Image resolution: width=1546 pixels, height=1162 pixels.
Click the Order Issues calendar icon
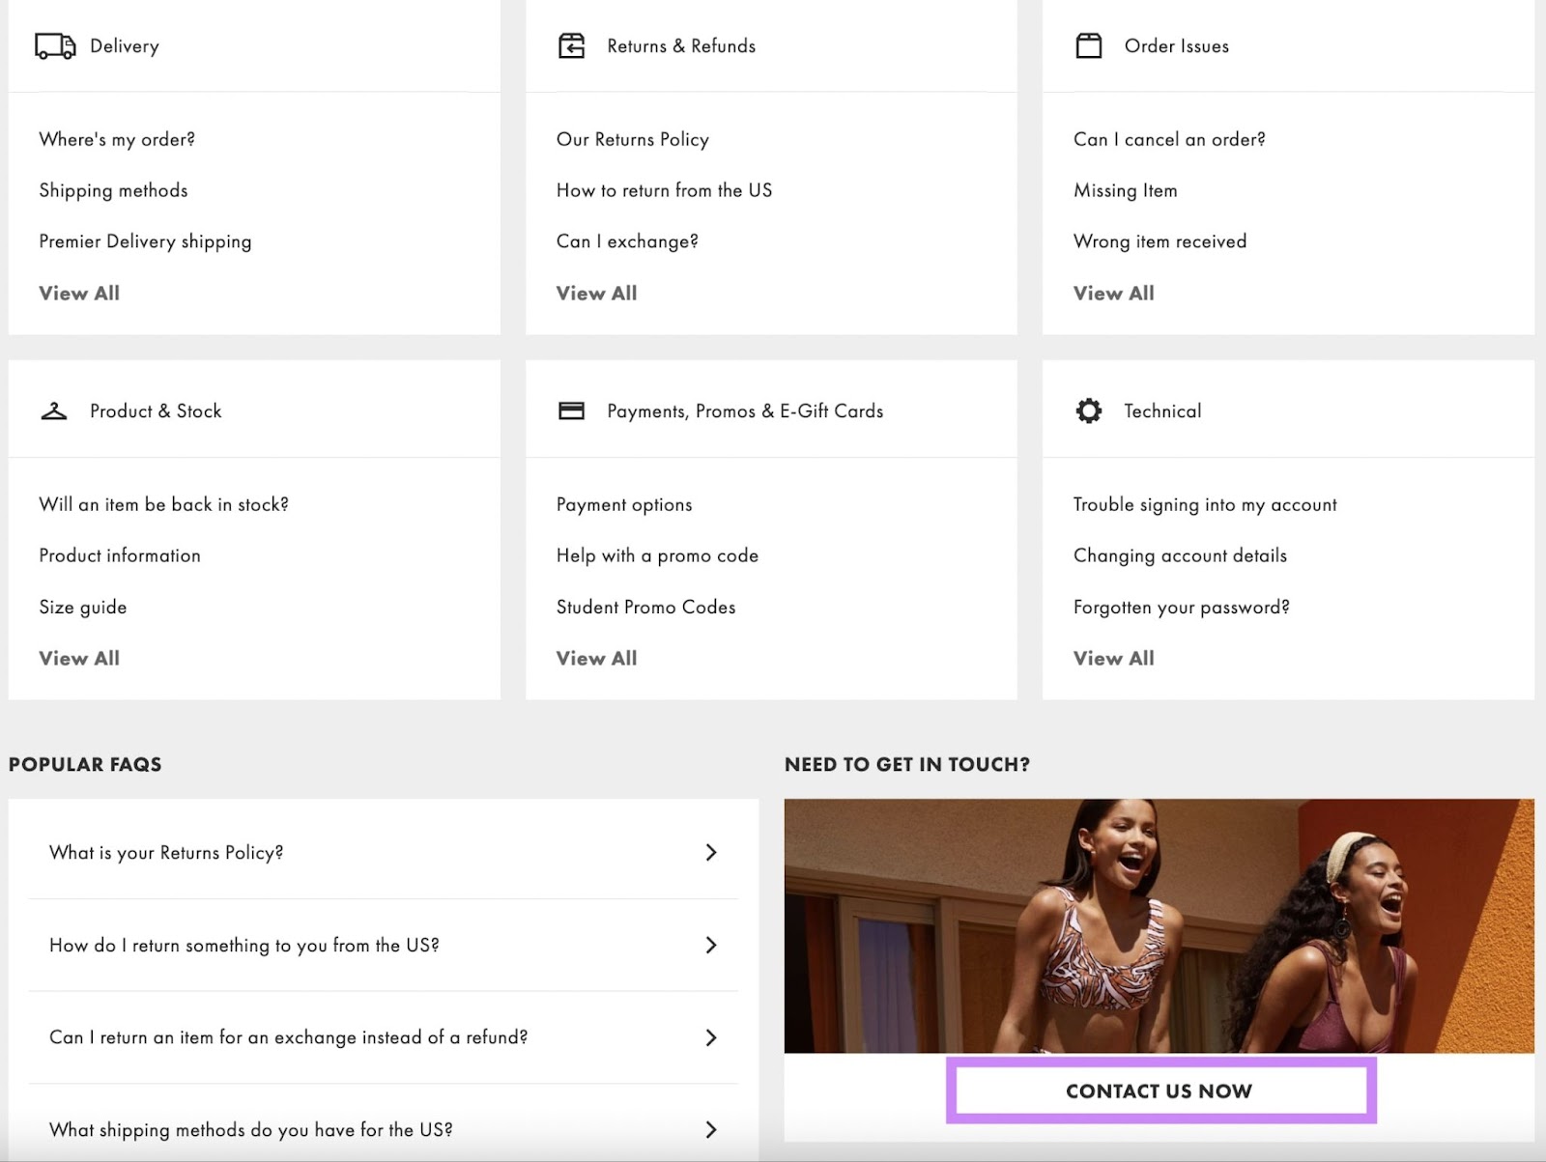pyautogui.click(x=1090, y=44)
